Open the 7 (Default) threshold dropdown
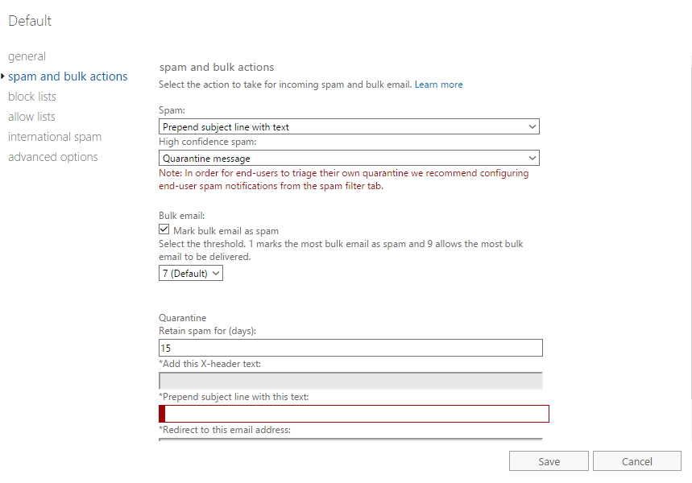The height and width of the screenshot is (483, 692). (x=191, y=273)
